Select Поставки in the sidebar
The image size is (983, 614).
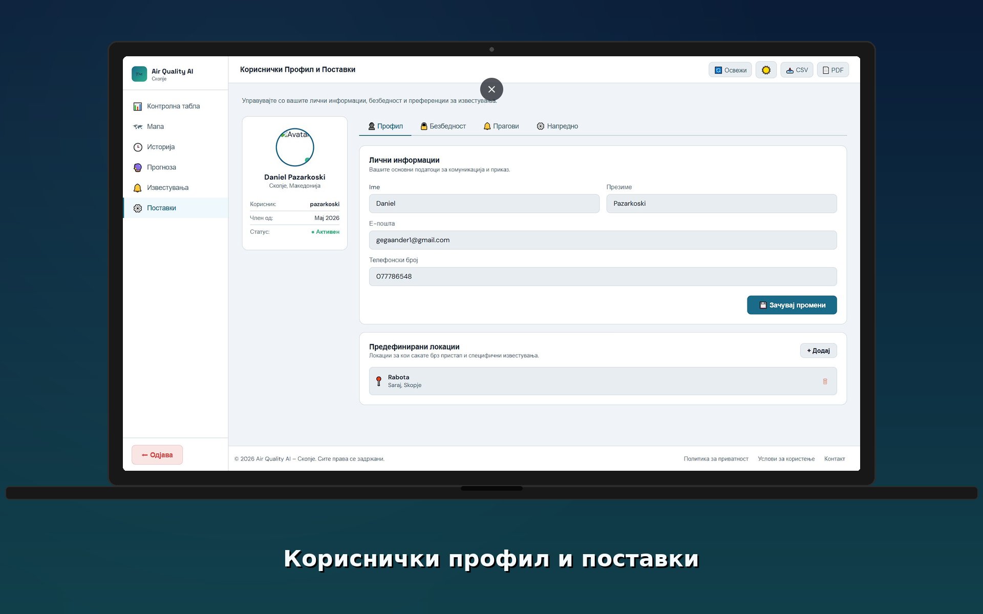(x=175, y=208)
